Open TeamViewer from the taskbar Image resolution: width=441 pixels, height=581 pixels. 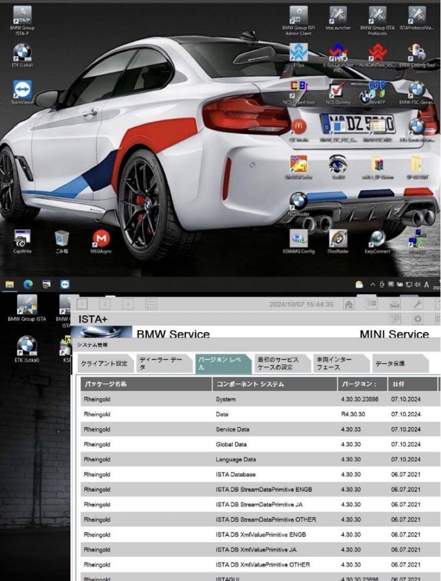coord(65,284)
